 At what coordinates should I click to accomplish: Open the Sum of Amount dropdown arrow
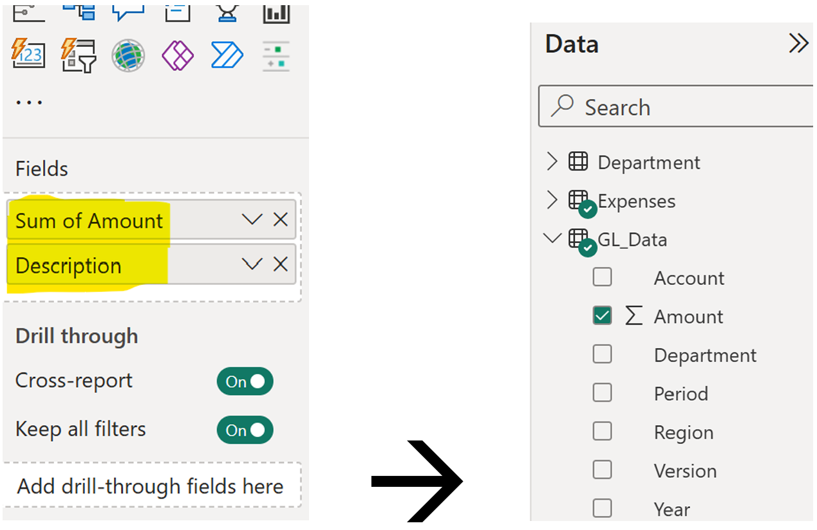[252, 220]
